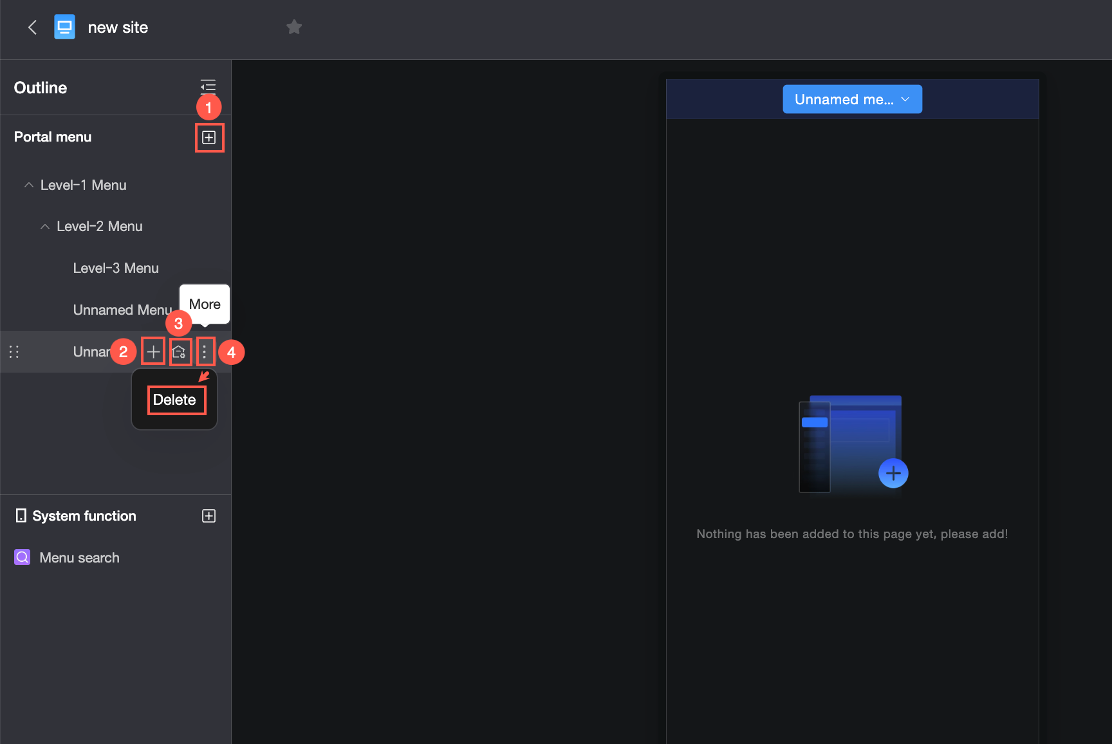
Task: Collapse the Level-2 Menu chevron
Action: pos(45,227)
